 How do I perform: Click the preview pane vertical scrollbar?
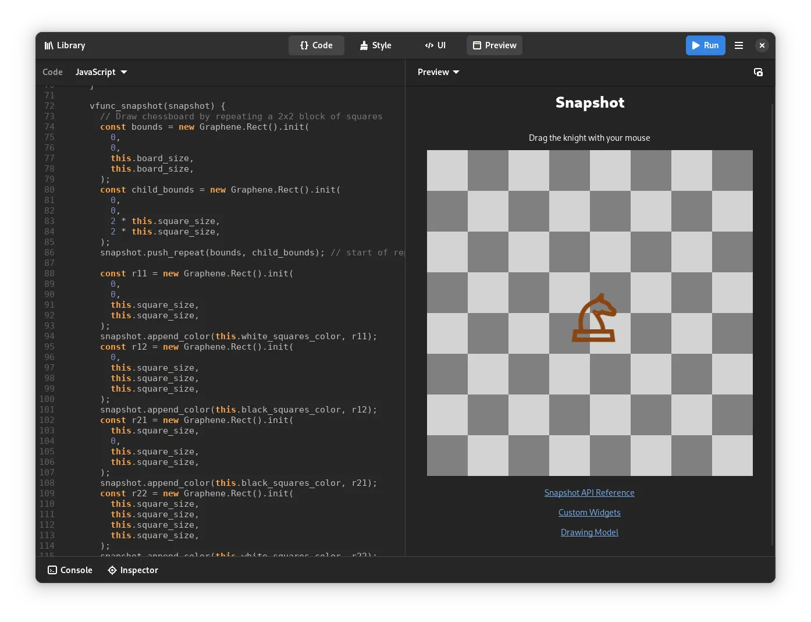point(772,324)
